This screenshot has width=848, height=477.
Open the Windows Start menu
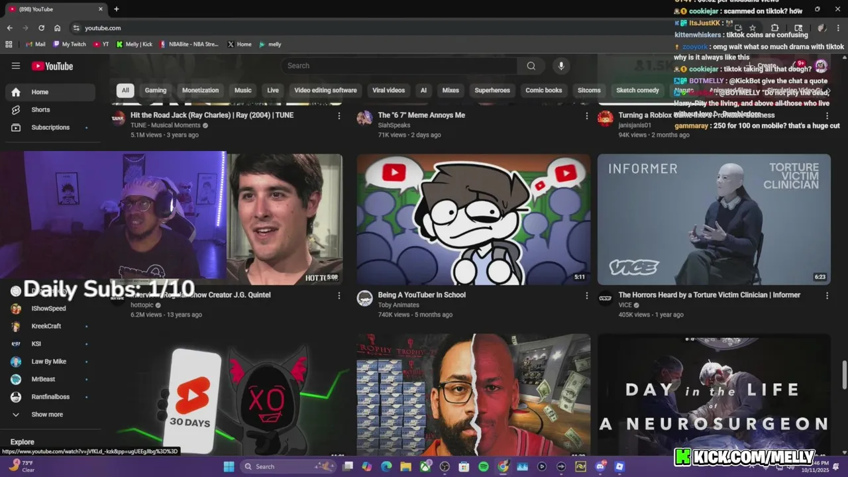tap(229, 466)
